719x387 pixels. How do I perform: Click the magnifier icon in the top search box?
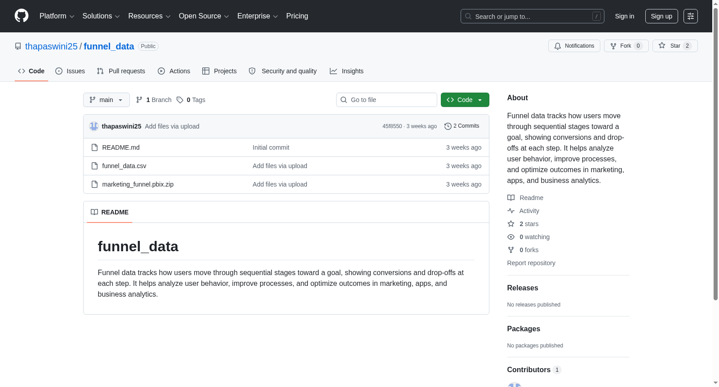click(468, 16)
